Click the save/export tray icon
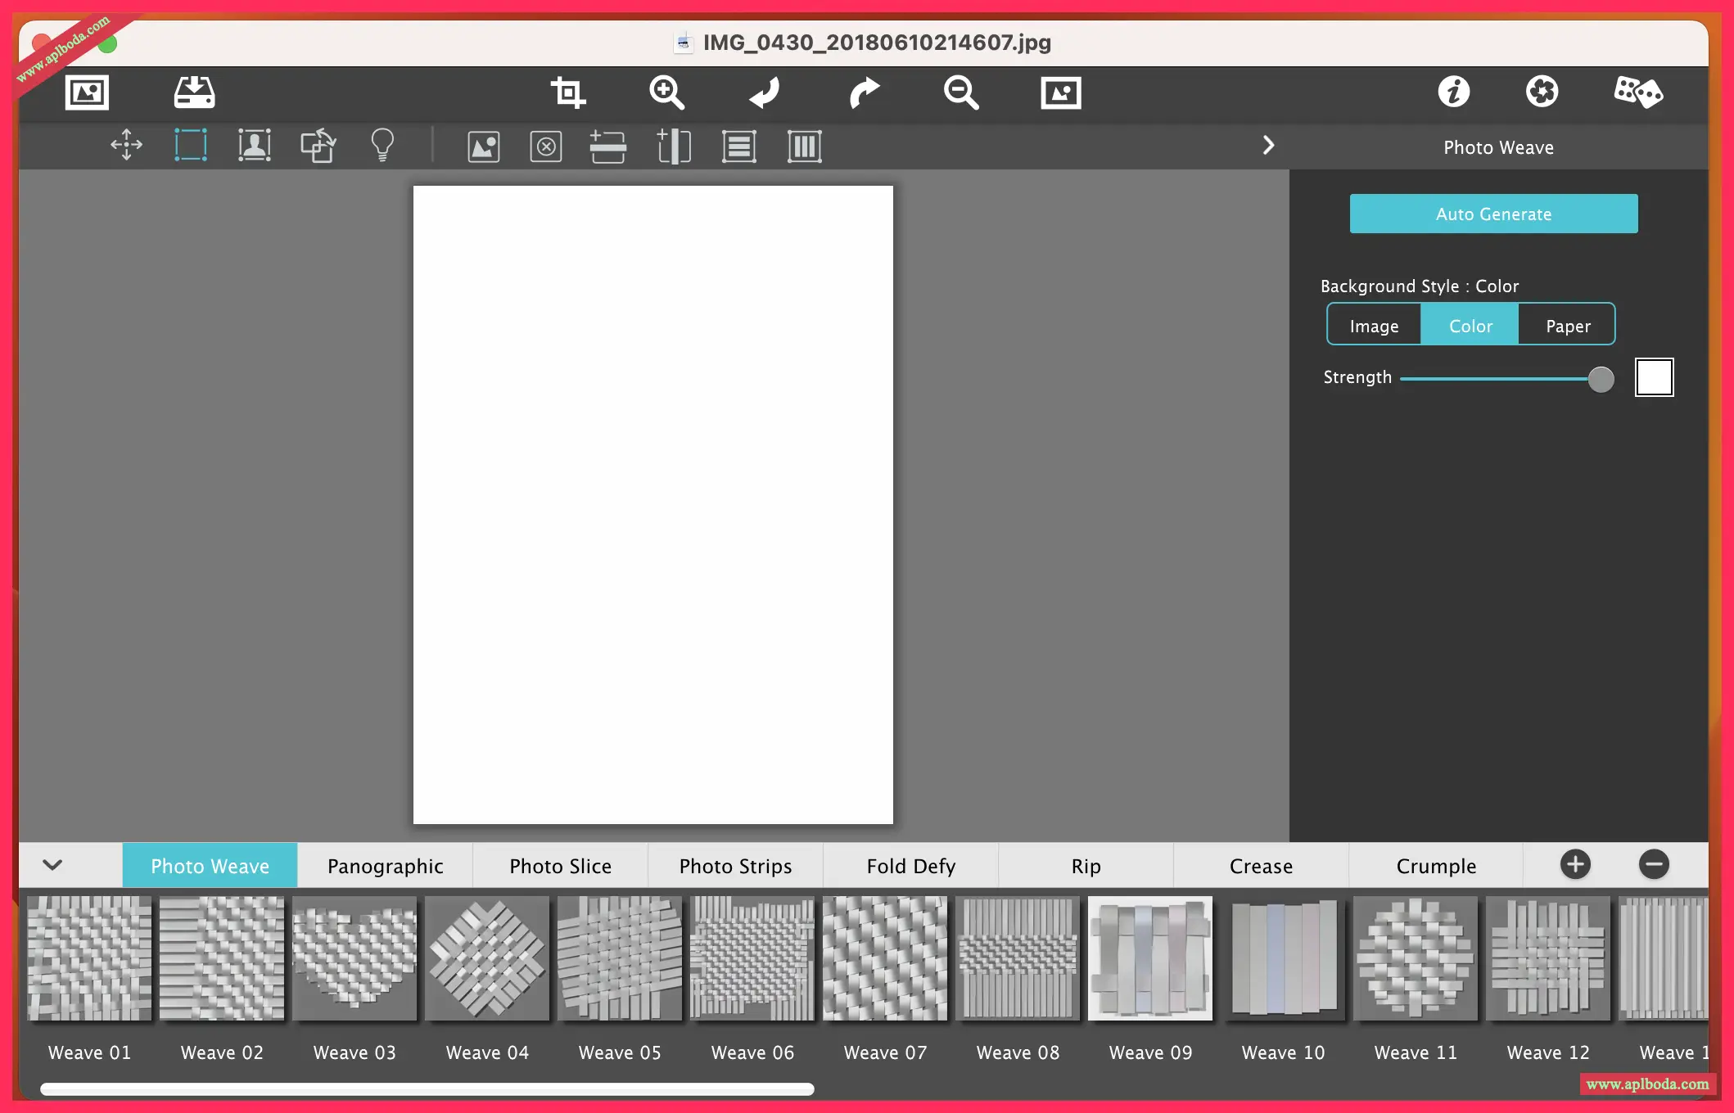The image size is (1734, 1113). tap(194, 92)
